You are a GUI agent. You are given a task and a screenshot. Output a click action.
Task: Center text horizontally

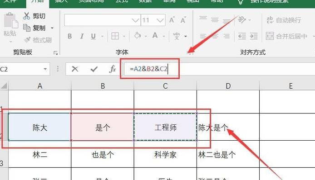[x=215, y=36]
